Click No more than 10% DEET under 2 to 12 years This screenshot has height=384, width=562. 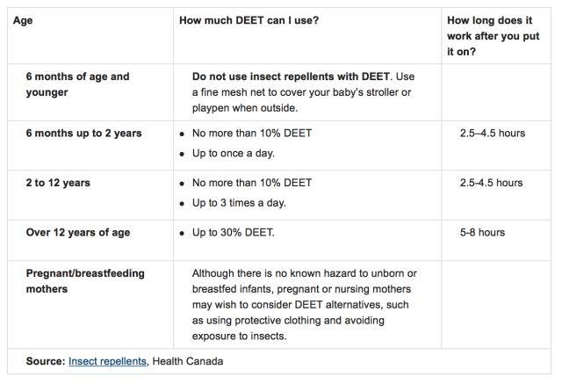252,183
